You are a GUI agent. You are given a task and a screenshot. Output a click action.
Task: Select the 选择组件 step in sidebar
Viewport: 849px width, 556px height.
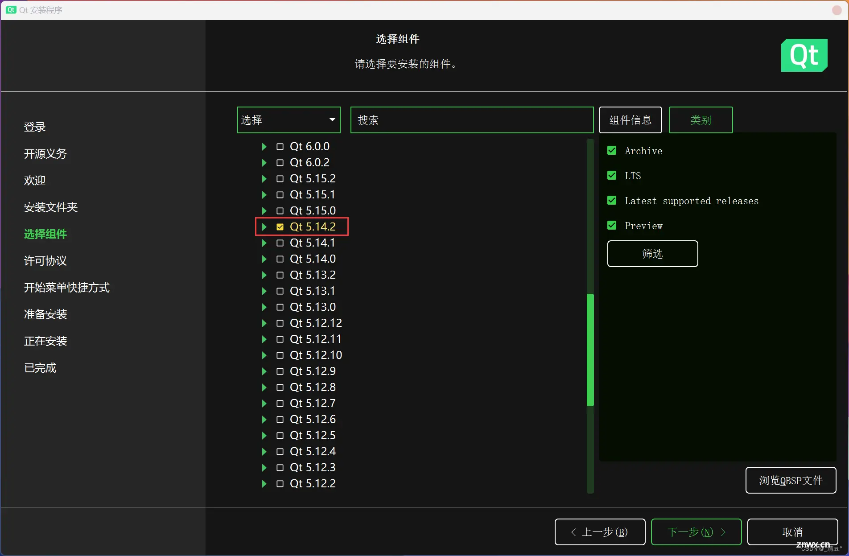point(45,234)
